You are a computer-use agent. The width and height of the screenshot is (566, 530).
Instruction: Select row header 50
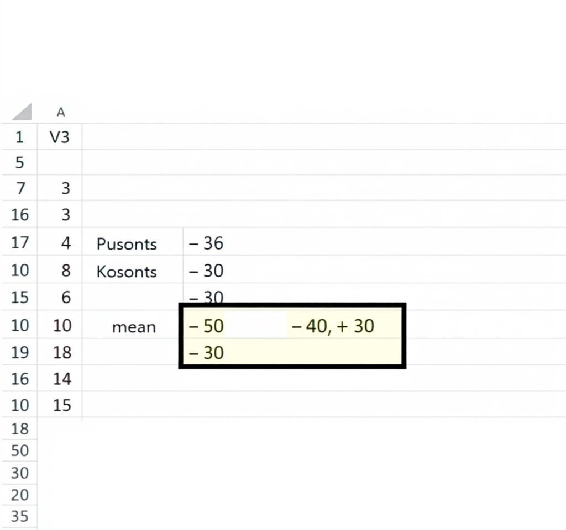pyautogui.click(x=19, y=451)
